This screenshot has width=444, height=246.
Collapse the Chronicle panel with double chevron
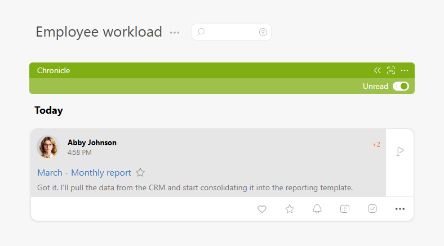coord(378,70)
